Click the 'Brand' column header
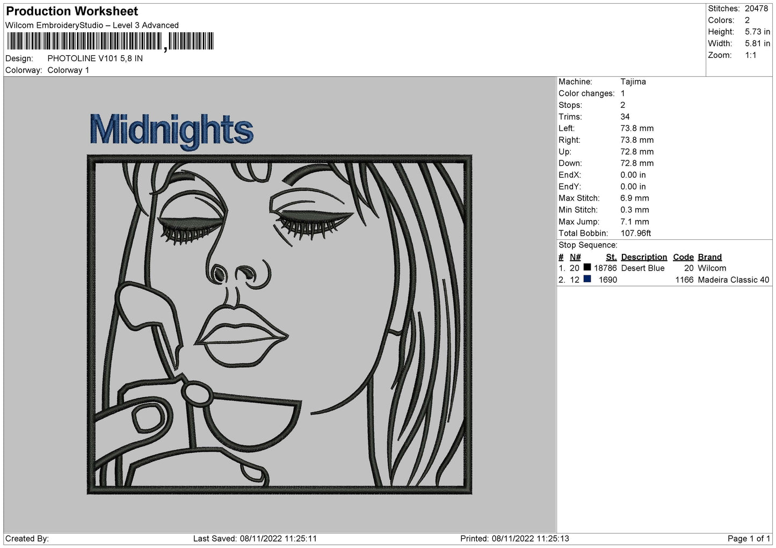The image size is (776, 548). point(709,257)
